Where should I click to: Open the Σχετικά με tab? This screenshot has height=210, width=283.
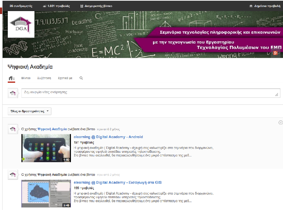click(65, 78)
